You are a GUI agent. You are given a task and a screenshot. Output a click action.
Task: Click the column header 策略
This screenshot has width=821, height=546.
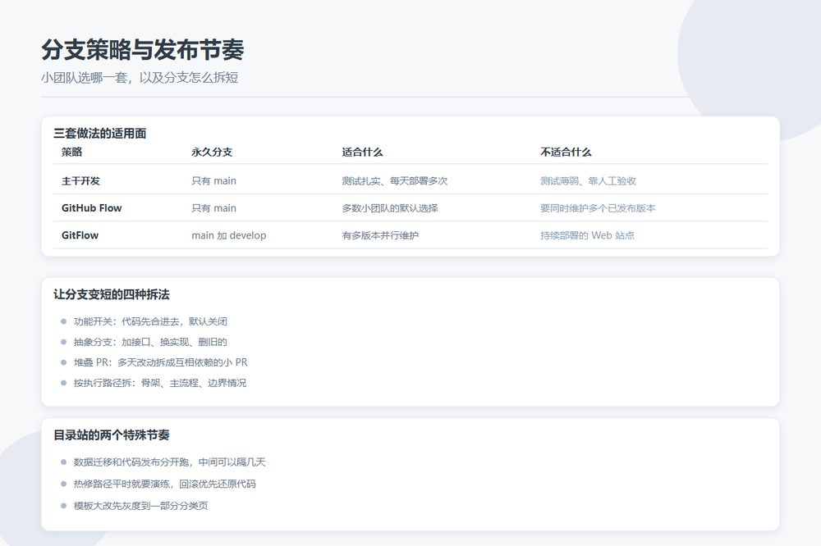point(71,152)
